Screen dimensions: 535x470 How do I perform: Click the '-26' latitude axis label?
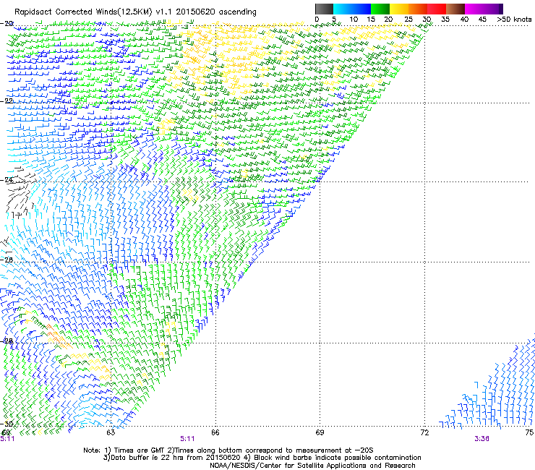tap(7, 260)
